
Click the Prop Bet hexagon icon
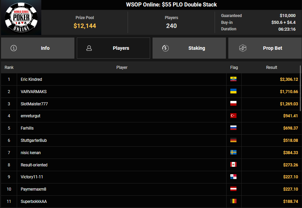click(243, 48)
